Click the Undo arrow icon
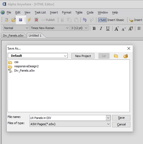The width and height of the screenshot is (143, 144). click(85, 20)
